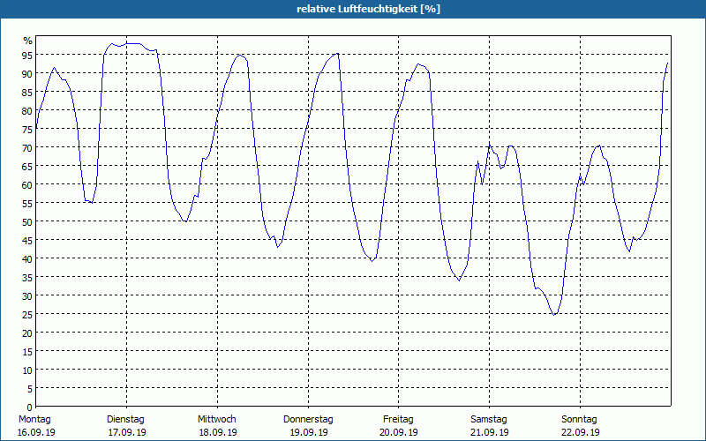
Task: Click the 'Donnerstag' day label
Action: [x=308, y=420]
